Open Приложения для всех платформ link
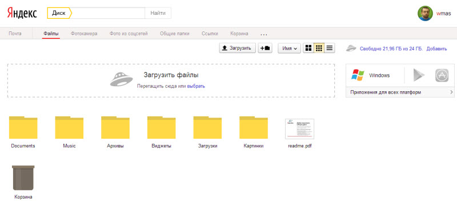Screen dimensions: 457x218 (x=386, y=92)
